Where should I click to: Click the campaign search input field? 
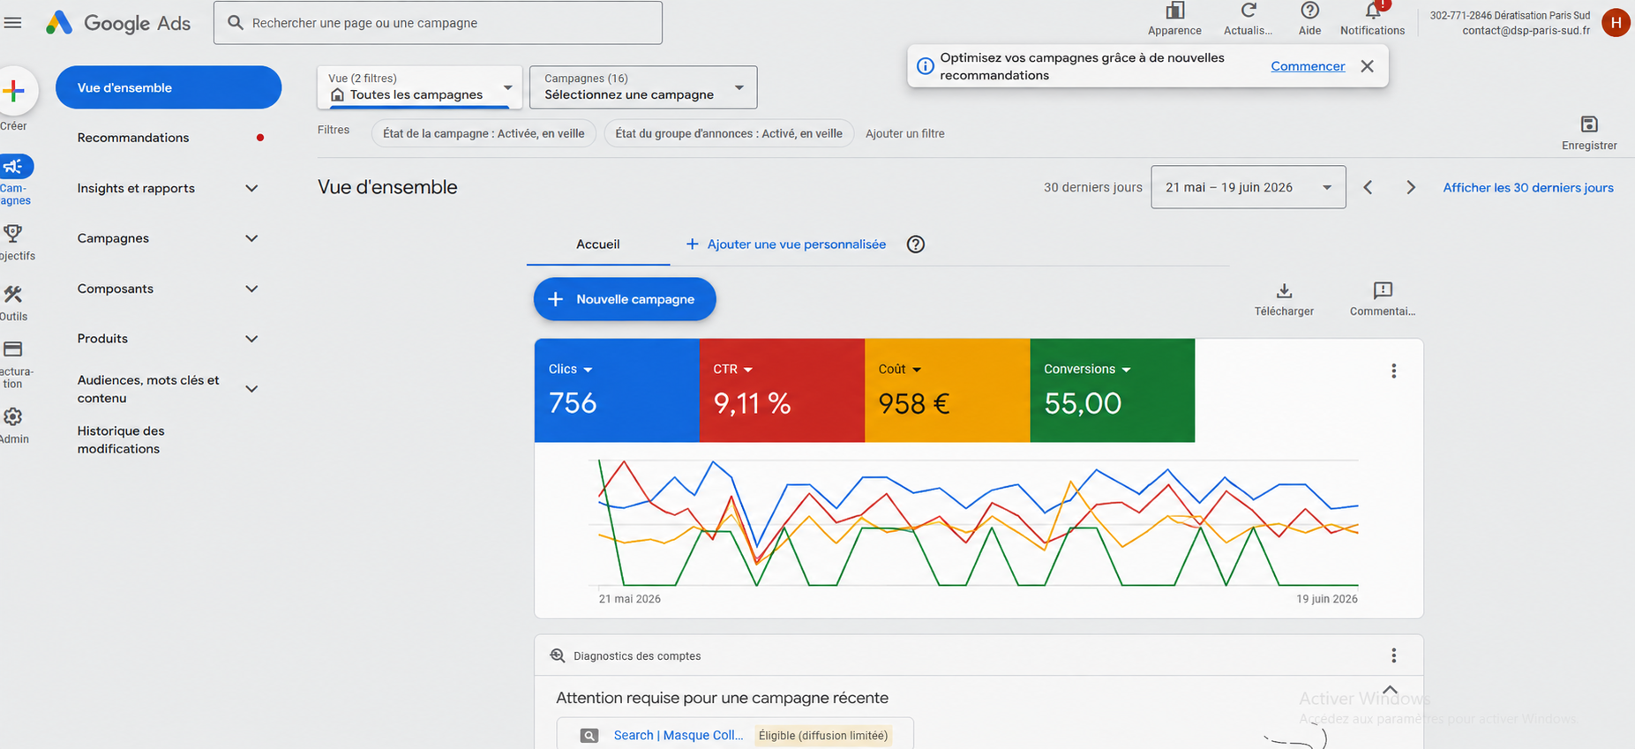pyautogui.click(x=438, y=23)
